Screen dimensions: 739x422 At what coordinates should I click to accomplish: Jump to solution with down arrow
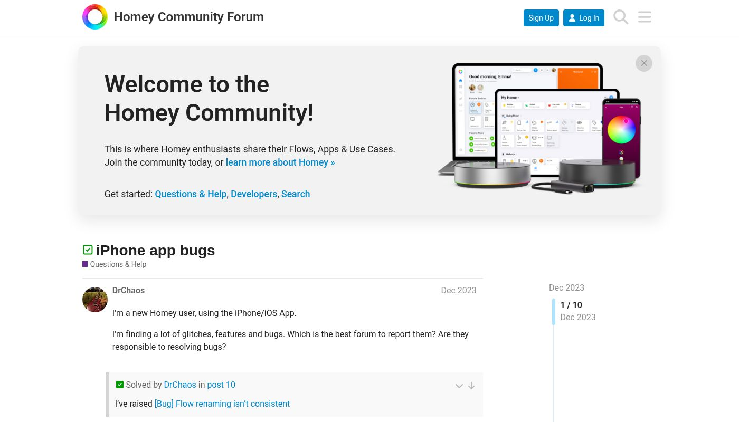(x=471, y=386)
